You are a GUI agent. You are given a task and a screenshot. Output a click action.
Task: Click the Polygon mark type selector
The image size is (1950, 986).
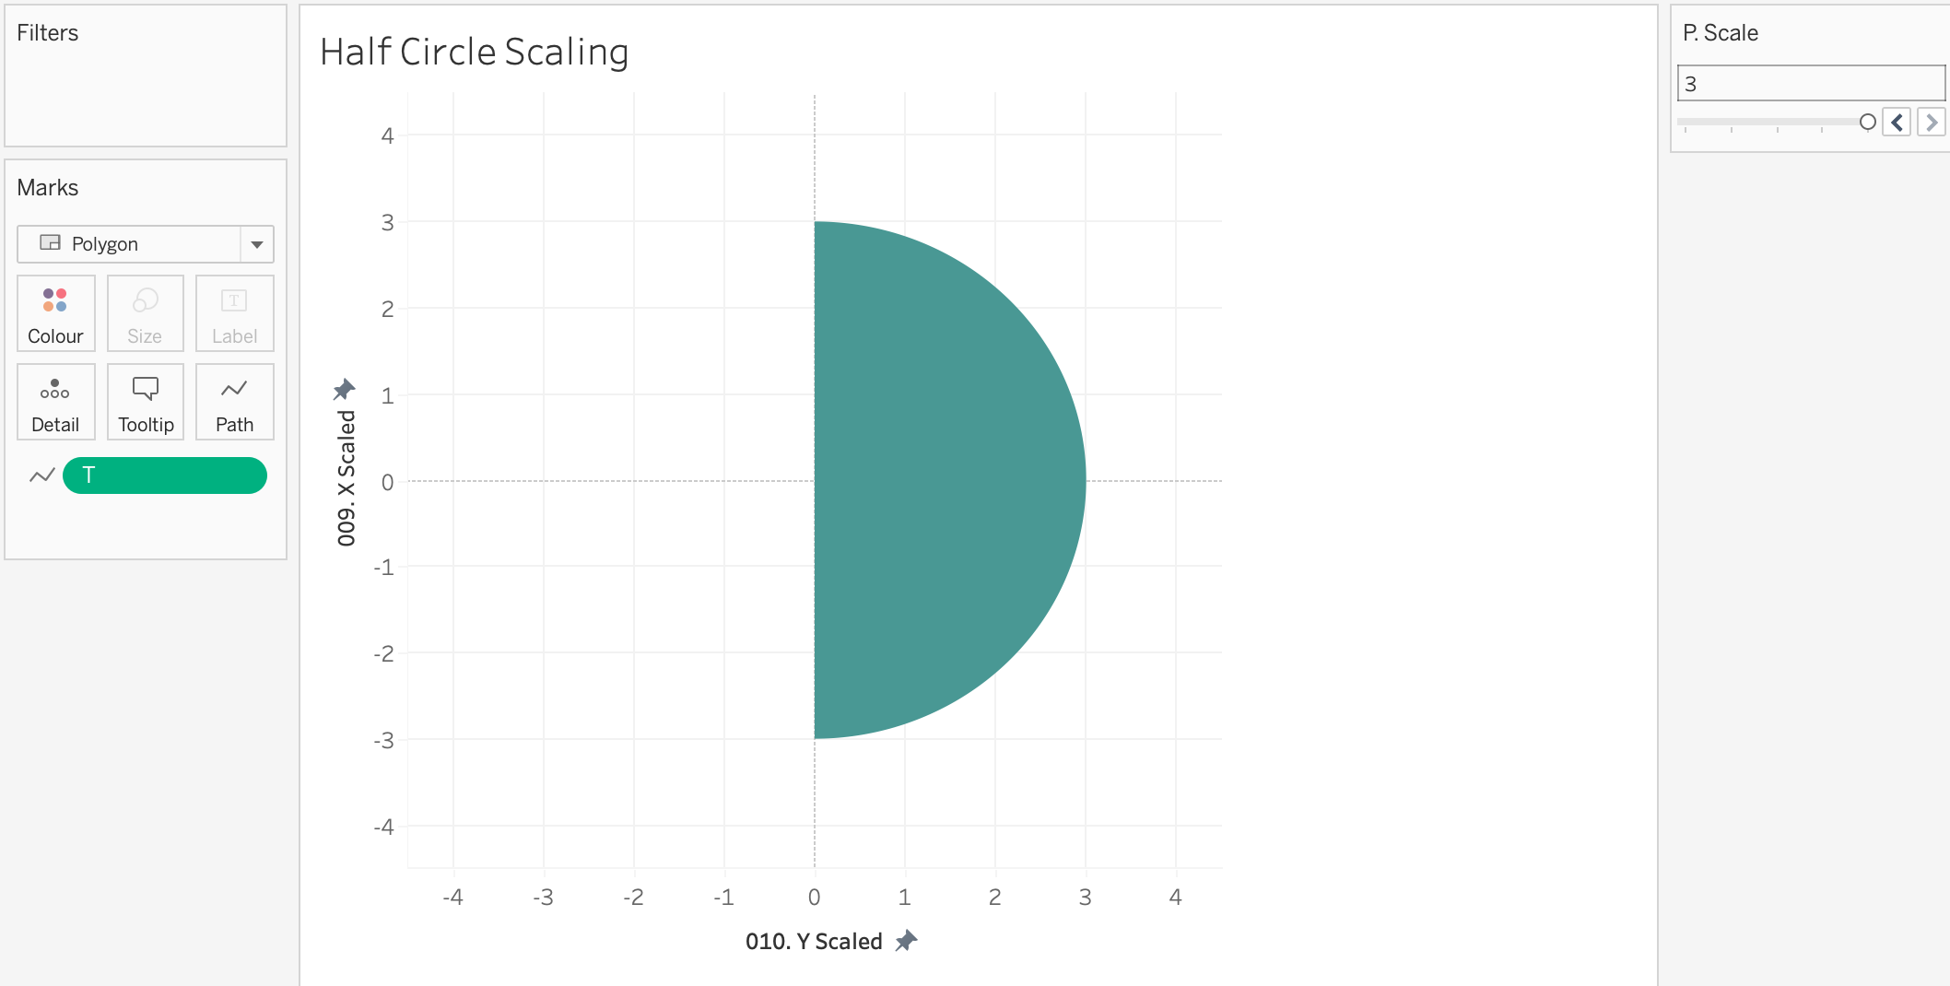[x=129, y=244]
